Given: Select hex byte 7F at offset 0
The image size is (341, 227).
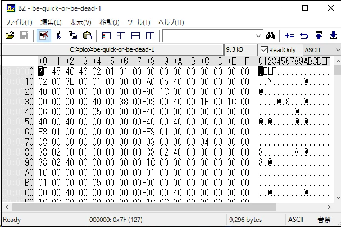Looking at the screenshot, I should pos(42,71).
